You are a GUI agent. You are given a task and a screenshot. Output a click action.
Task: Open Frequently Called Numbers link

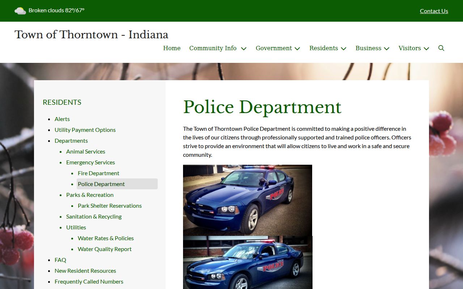pos(89,281)
